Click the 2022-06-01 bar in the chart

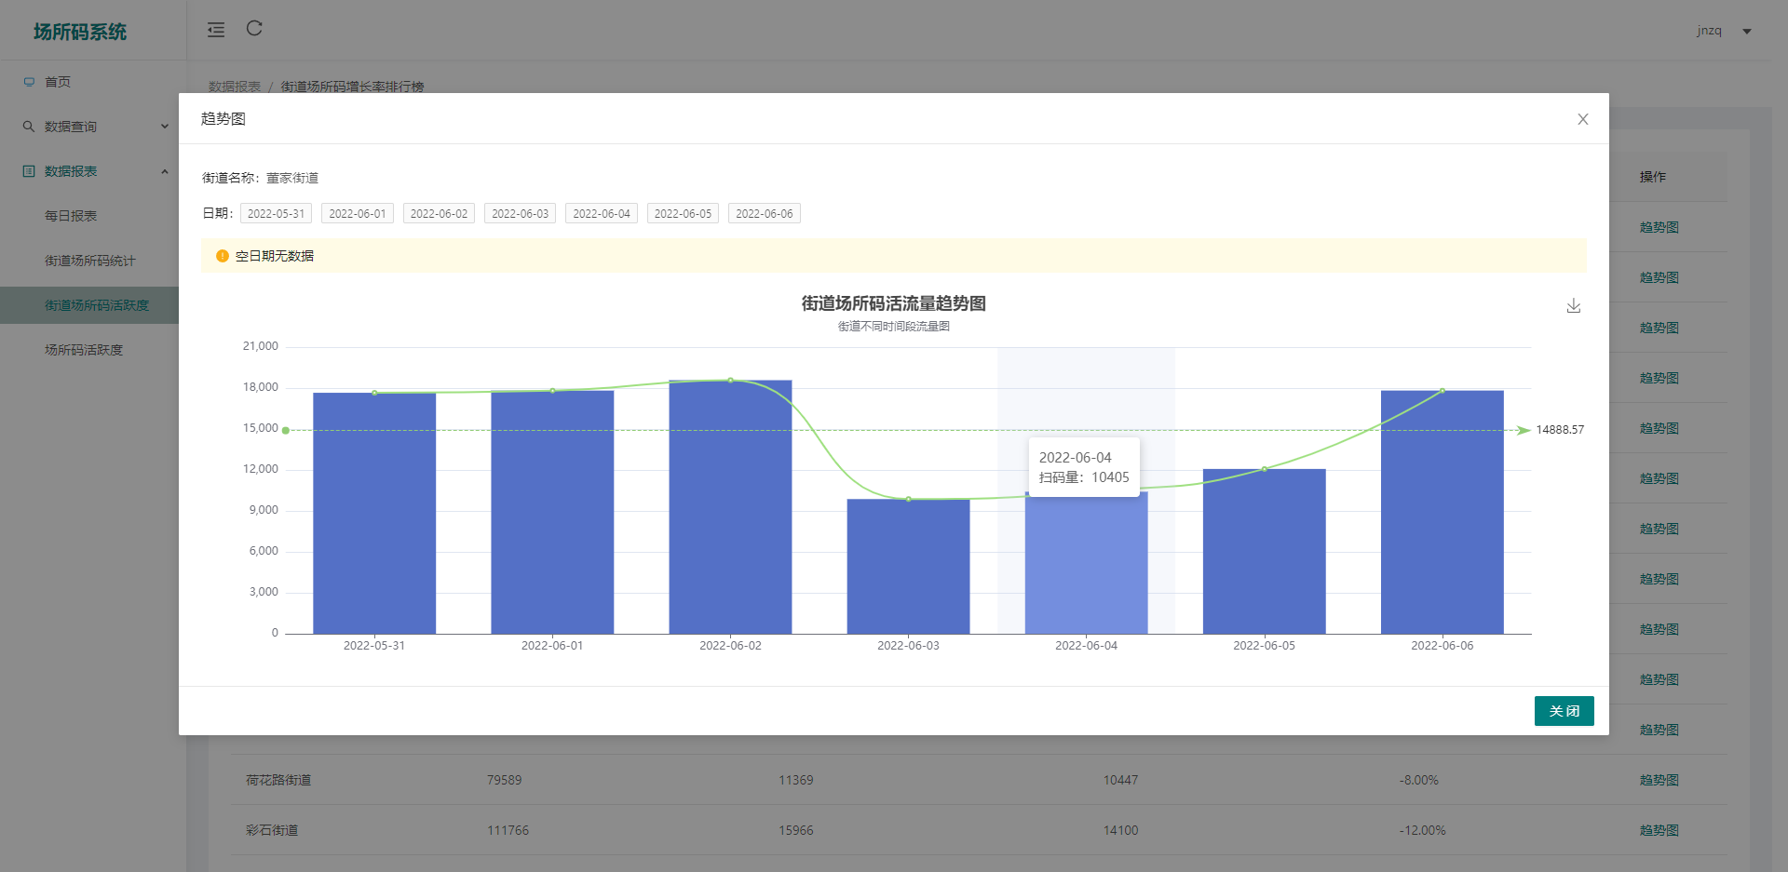pyautogui.click(x=552, y=512)
